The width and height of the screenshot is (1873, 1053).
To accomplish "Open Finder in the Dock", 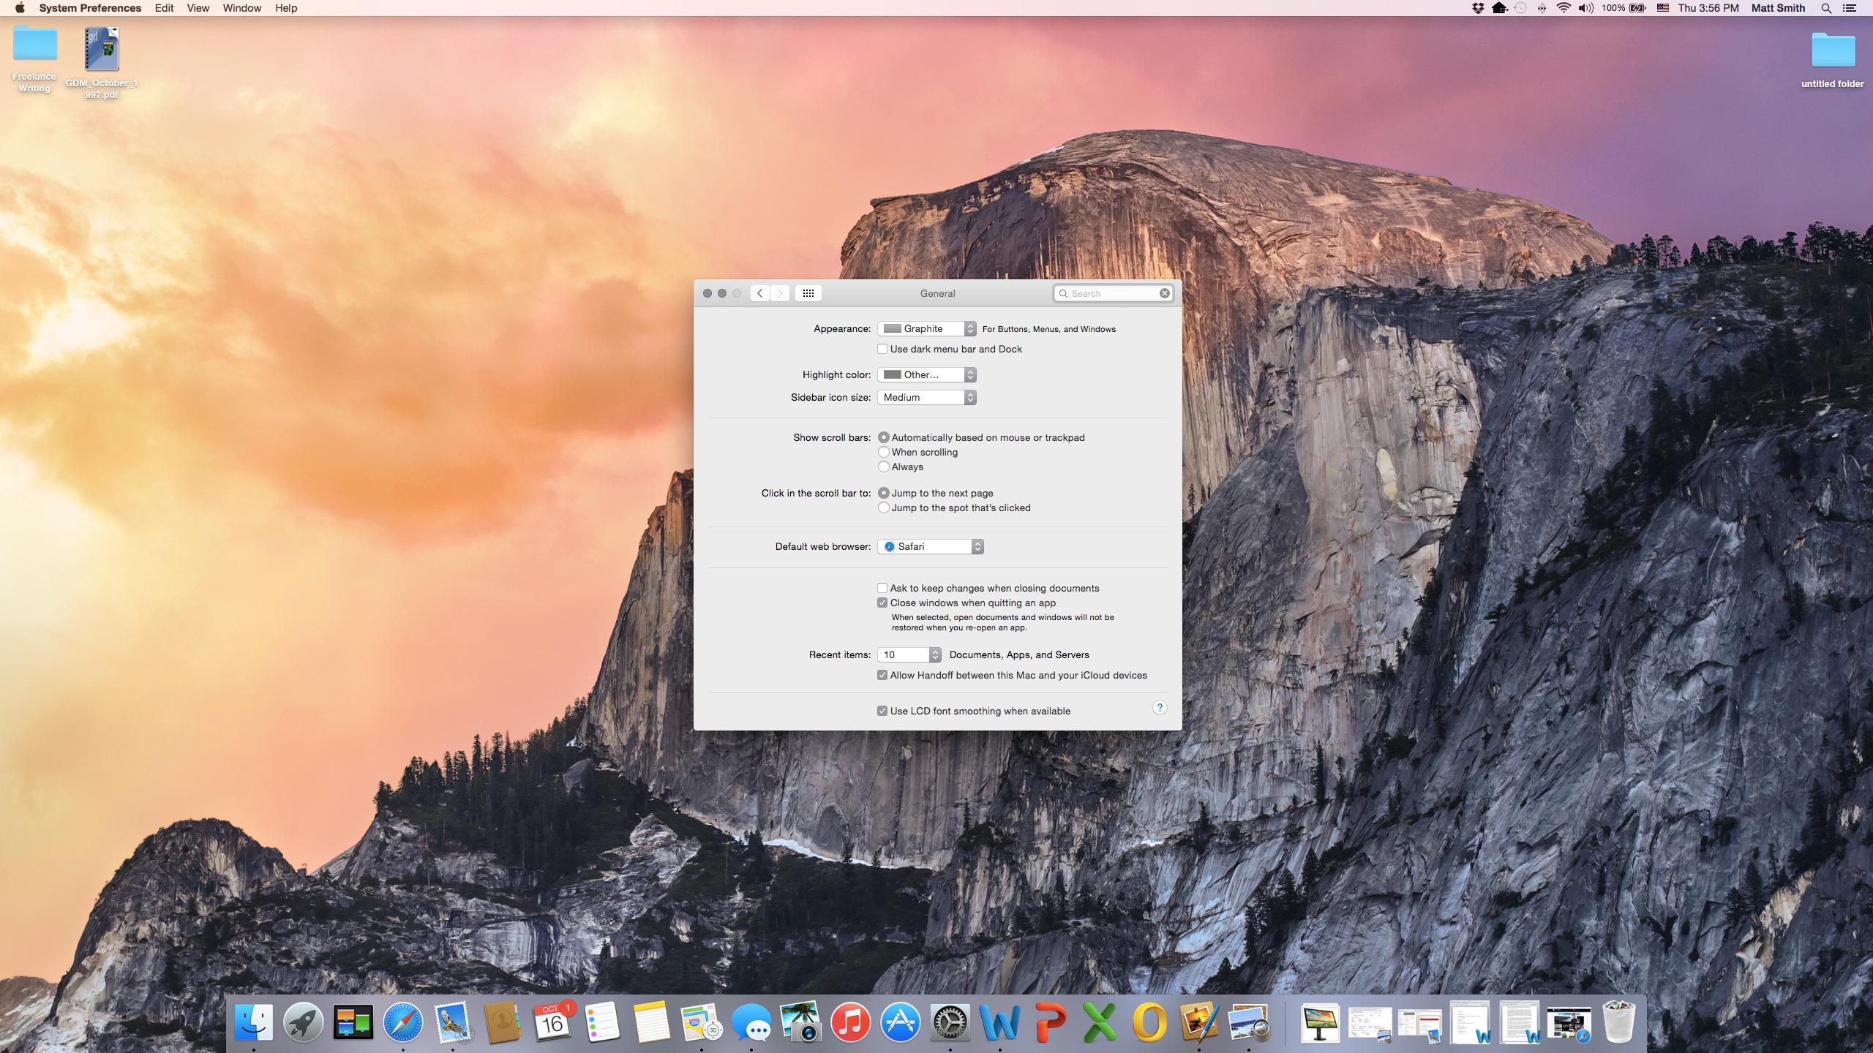I will click(x=252, y=1022).
